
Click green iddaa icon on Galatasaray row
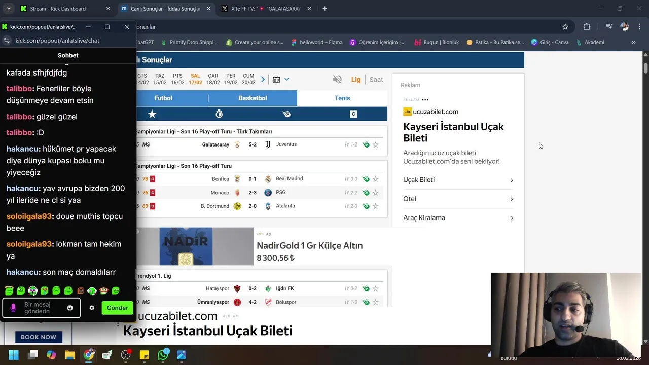coord(366,144)
